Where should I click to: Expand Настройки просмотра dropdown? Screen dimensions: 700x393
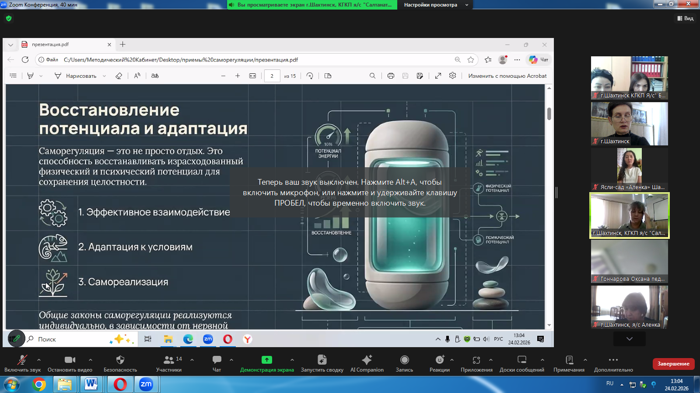click(435, 5)
